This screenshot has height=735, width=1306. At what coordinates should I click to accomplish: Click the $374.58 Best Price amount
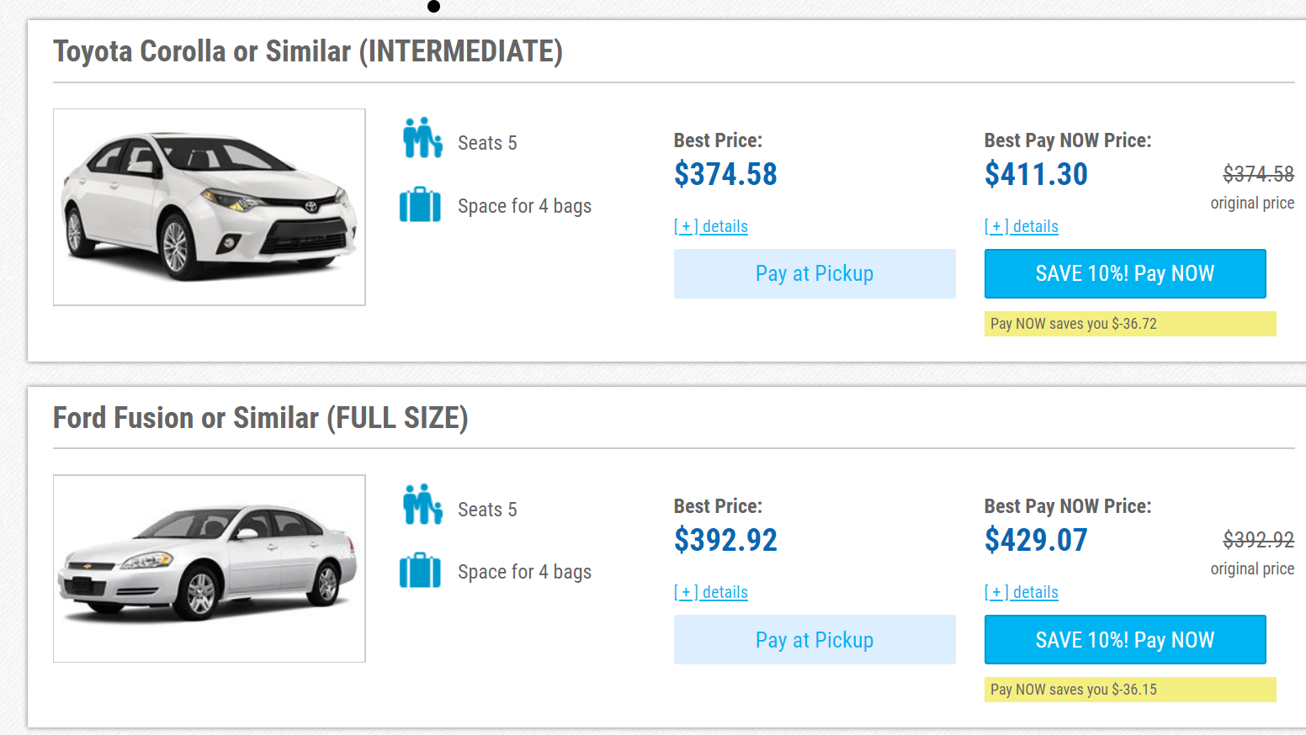pos(725,174)
